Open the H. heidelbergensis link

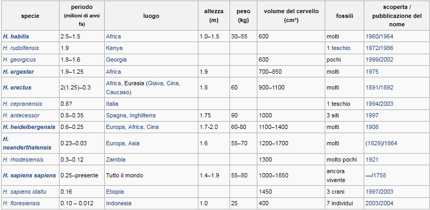tap(29, 127)
